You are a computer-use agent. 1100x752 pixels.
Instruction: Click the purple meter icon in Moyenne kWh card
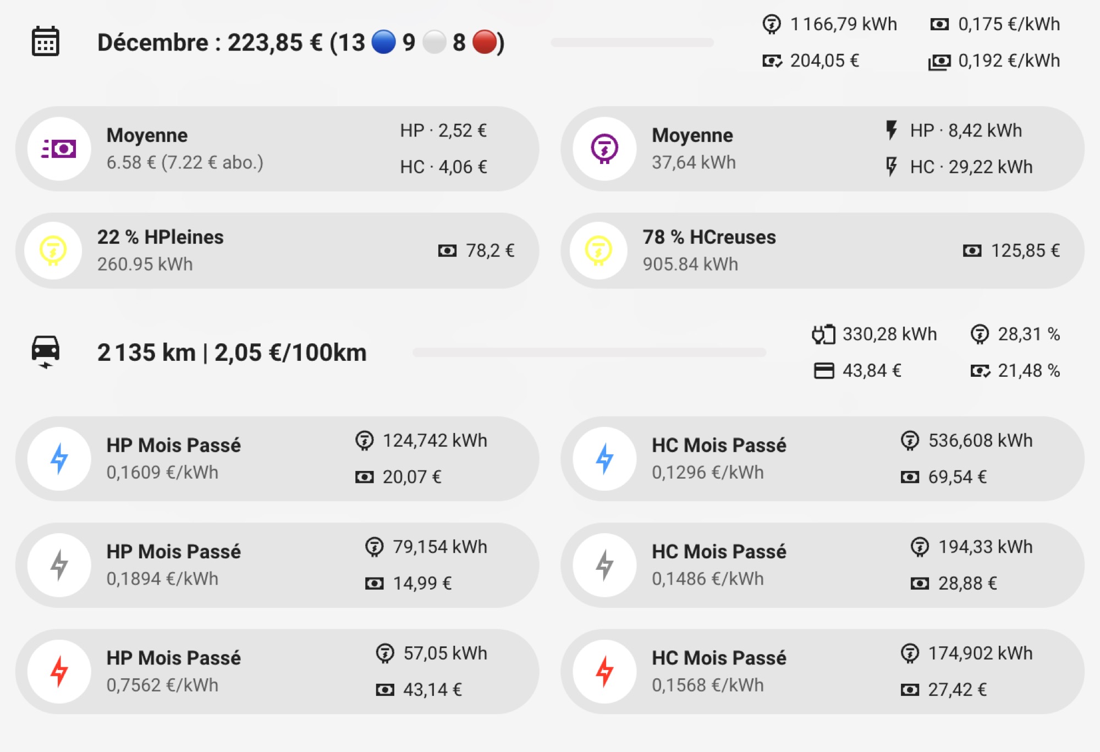604,149
